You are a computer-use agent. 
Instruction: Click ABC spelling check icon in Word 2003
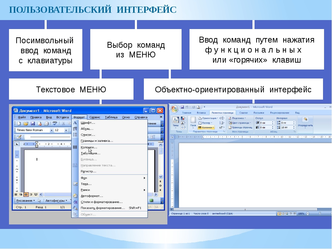pos(55,123)
